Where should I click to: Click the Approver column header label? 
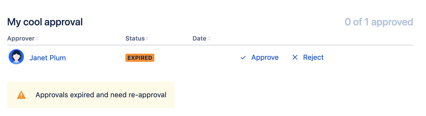point(21,38)
